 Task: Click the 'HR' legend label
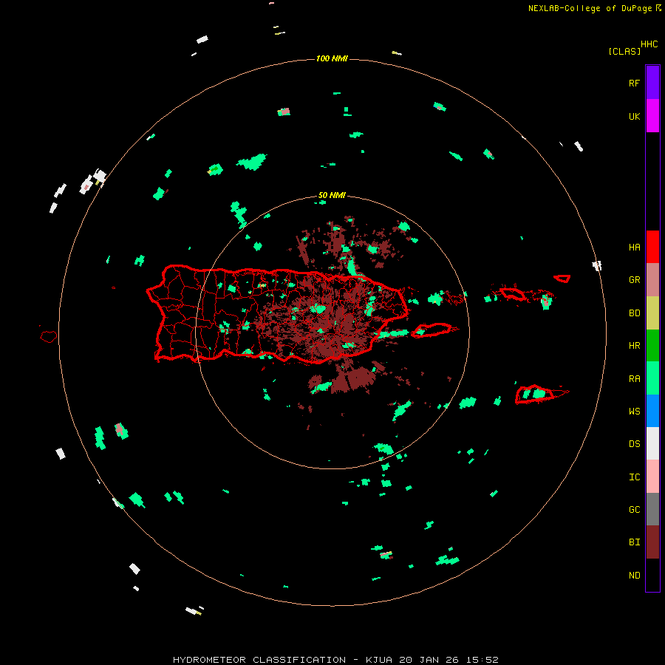tap(634, 346)
